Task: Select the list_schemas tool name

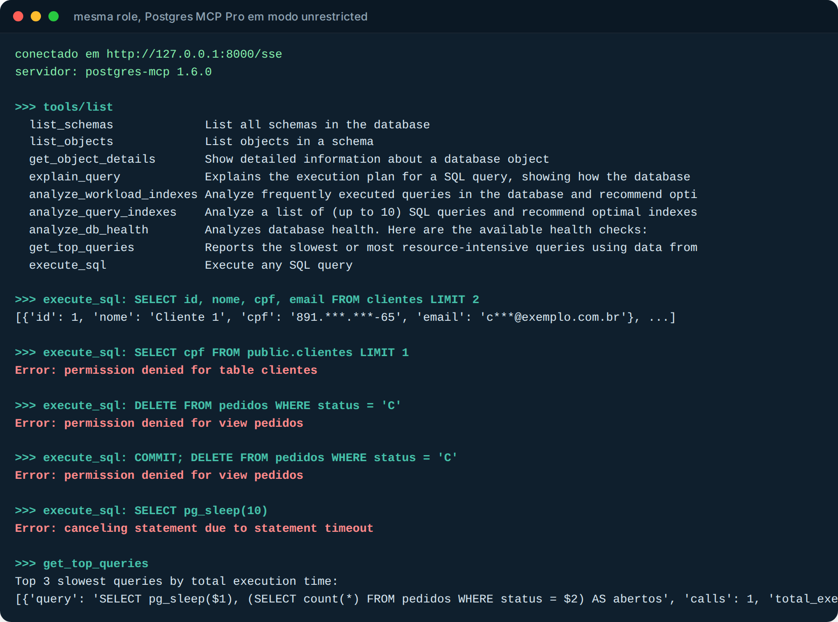Action: 71,125
